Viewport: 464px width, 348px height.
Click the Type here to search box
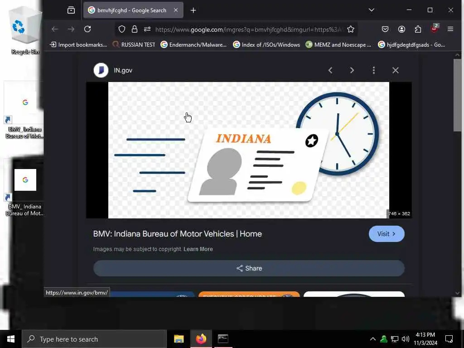[x=94, y=339]
